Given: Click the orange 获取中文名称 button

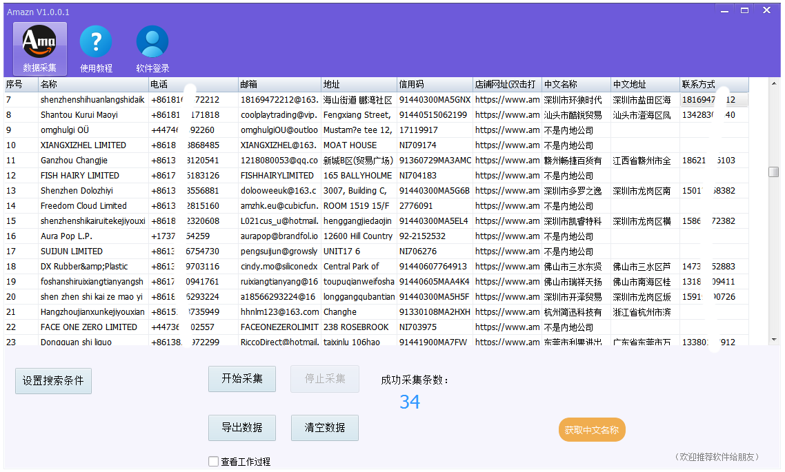Looking at the screenshot, I should coord(591,430).
